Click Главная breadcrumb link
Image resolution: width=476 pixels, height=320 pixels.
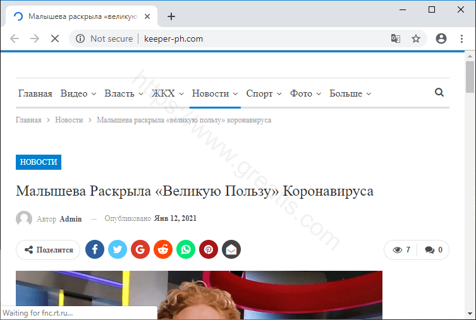click(x=28, y=120)
